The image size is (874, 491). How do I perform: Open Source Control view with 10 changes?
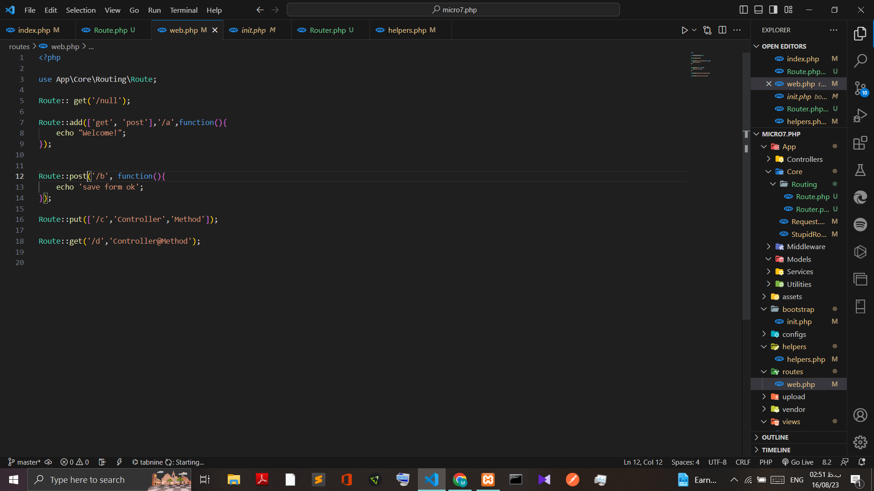(x=860, y=88)
